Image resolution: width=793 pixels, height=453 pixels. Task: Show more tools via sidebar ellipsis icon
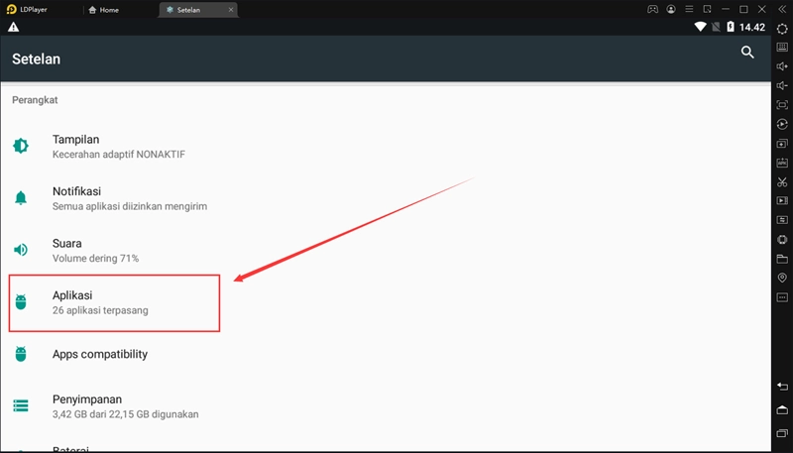point(782,297)
